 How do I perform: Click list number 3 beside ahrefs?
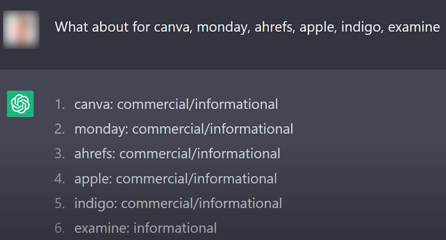(60, 154)
